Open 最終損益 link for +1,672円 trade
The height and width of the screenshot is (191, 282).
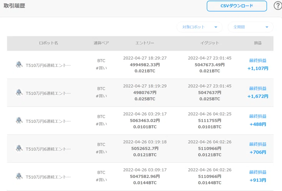point(258,89)
